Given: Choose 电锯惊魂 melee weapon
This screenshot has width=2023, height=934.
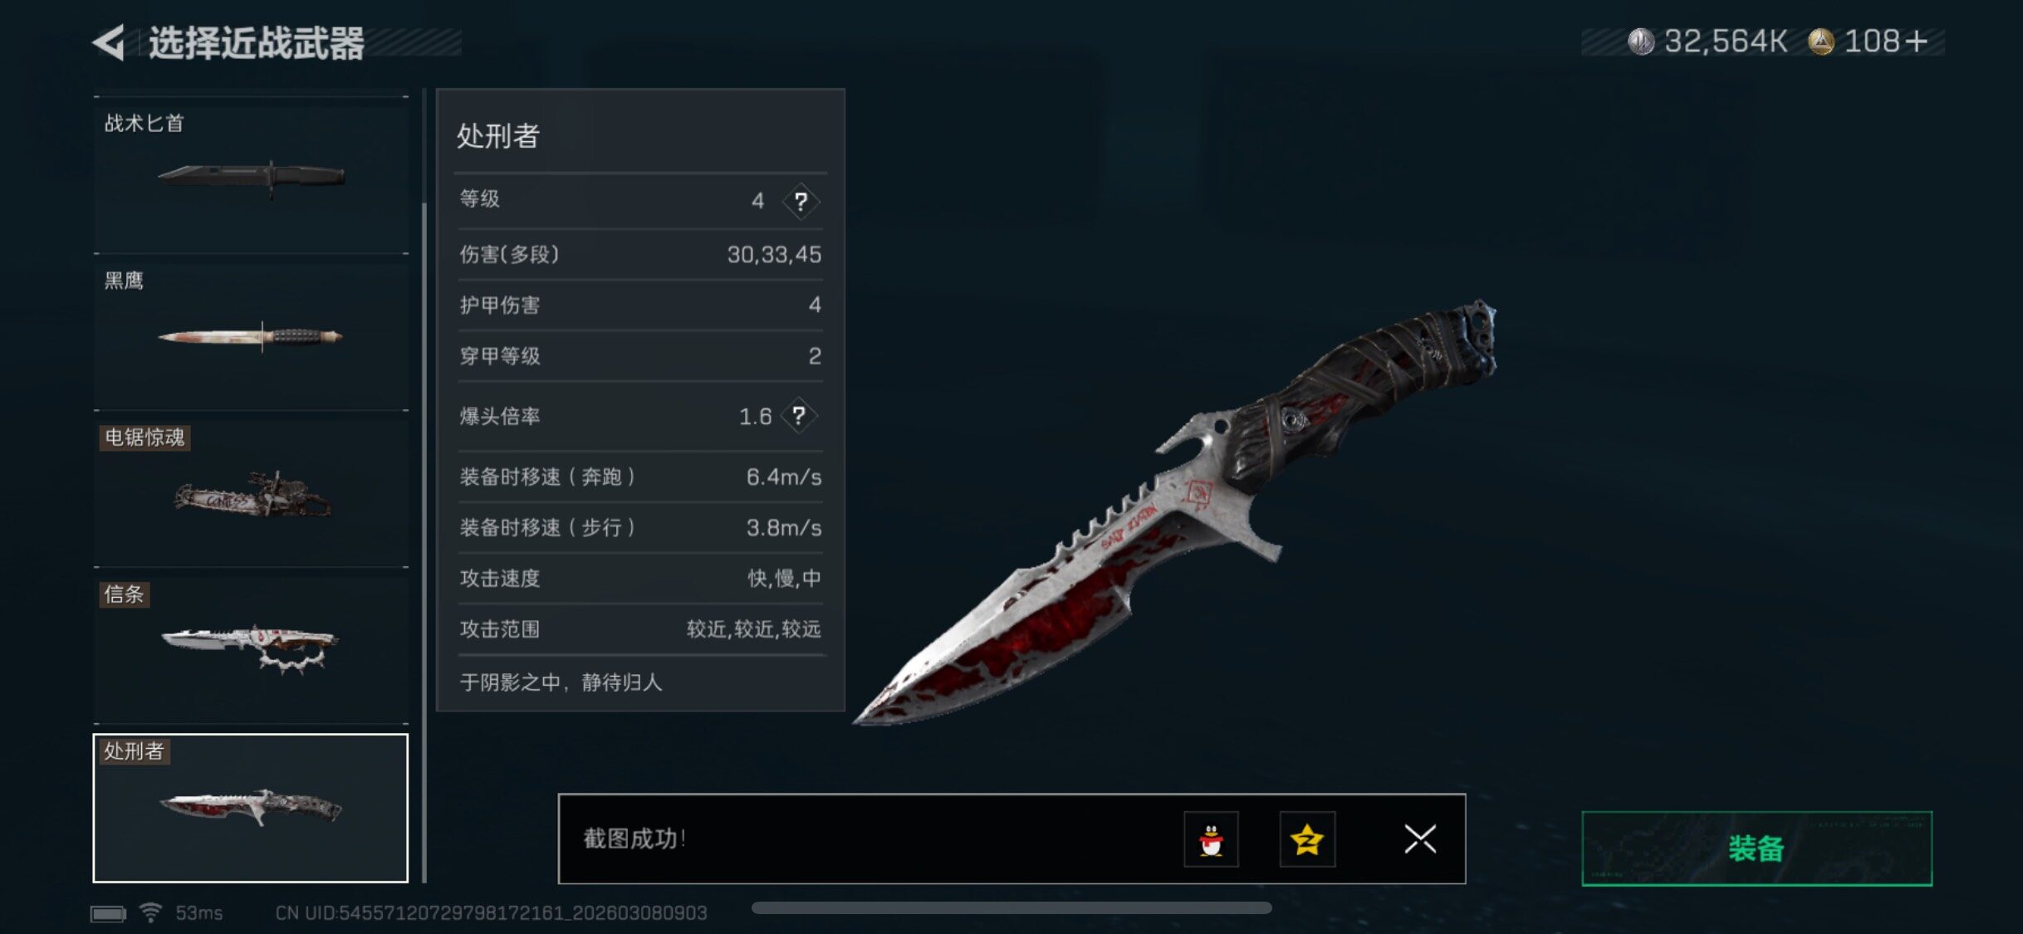Looking at the screenshot, I should (x=251, y=491).
